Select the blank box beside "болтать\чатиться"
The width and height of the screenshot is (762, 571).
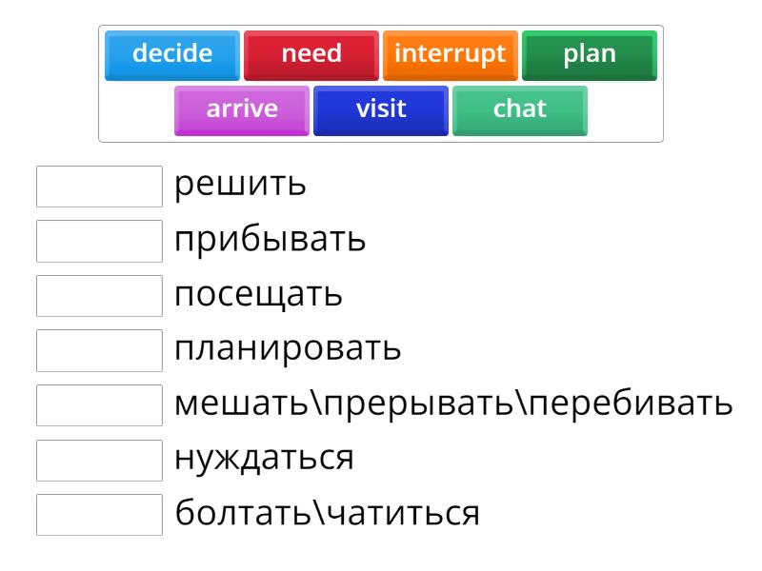(99, 515)
